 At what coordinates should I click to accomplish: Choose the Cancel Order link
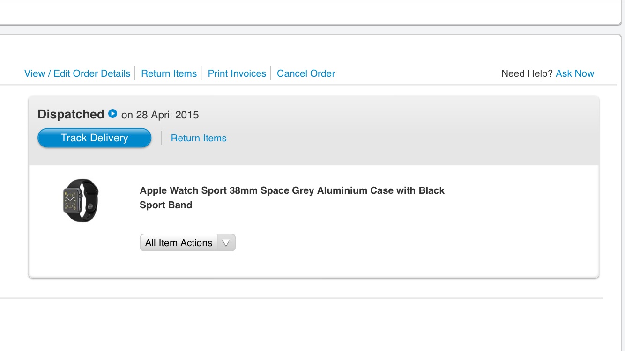306,73
